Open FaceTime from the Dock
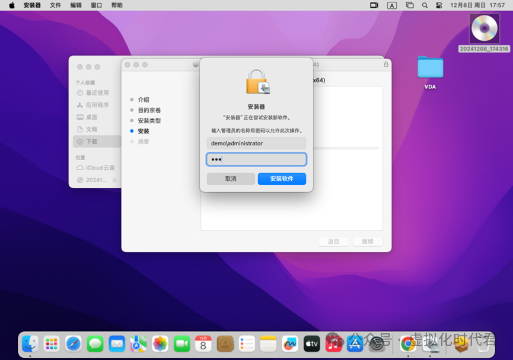 (181, 343)
